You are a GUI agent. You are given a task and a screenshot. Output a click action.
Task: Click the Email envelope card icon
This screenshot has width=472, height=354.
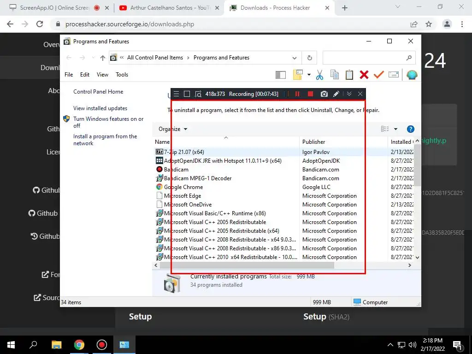point(394,74)
